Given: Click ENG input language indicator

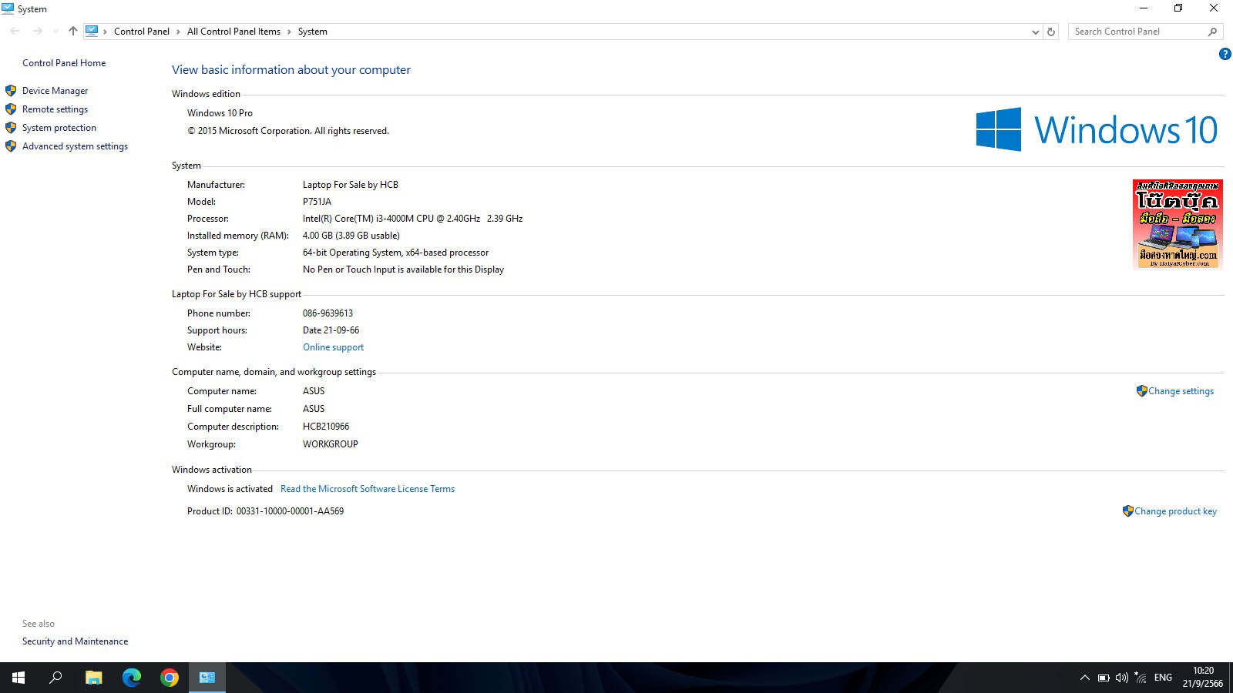Looking at the screenshot, I should (1163, 678).
